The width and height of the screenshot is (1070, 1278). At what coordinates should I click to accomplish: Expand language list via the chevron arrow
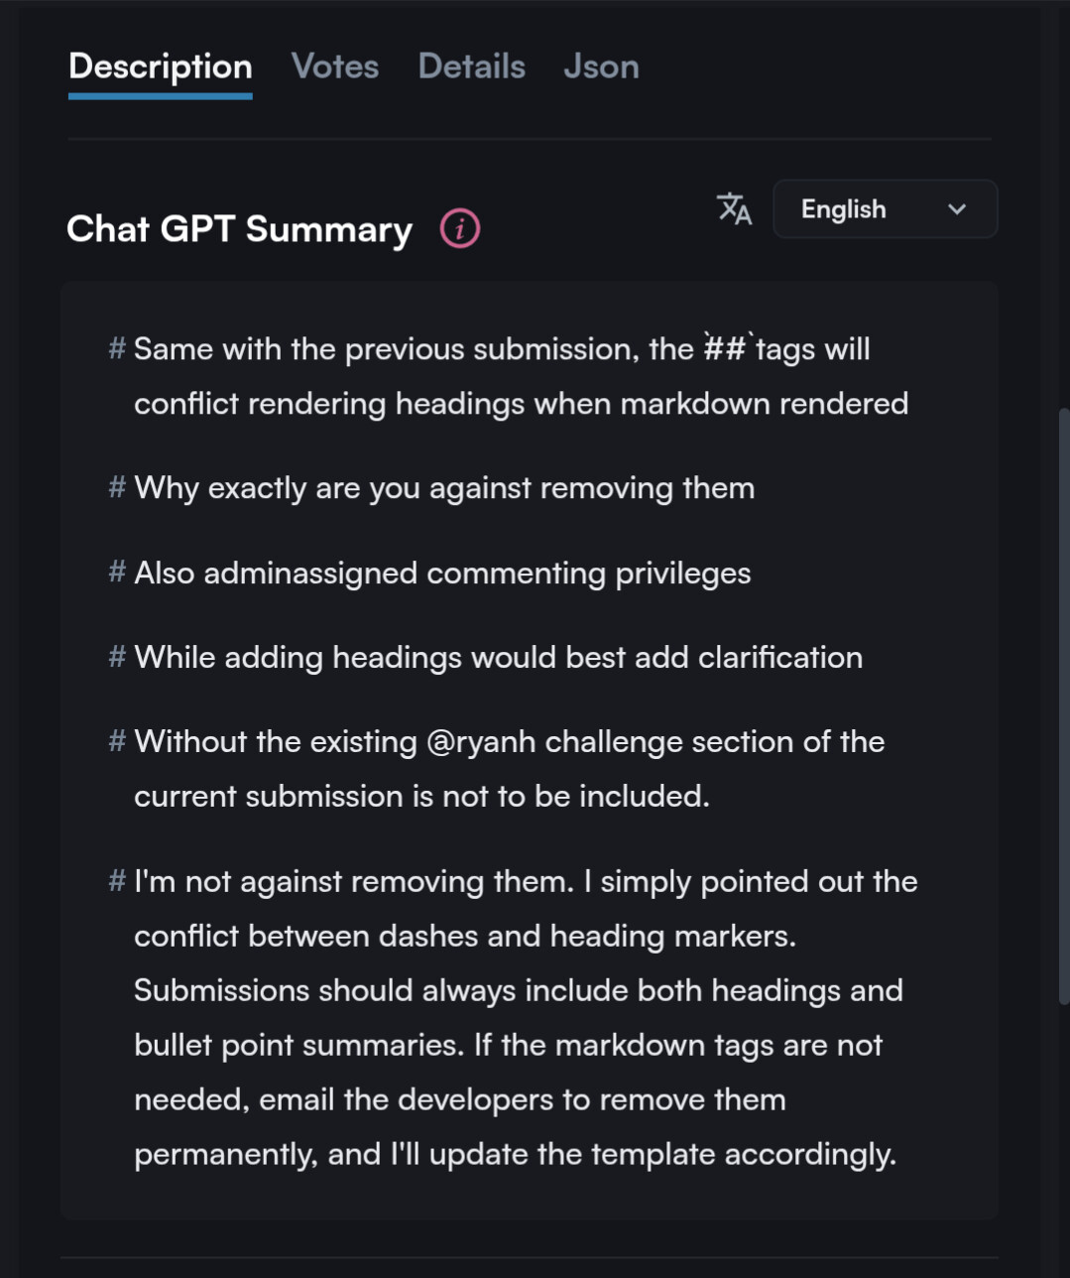957,209
